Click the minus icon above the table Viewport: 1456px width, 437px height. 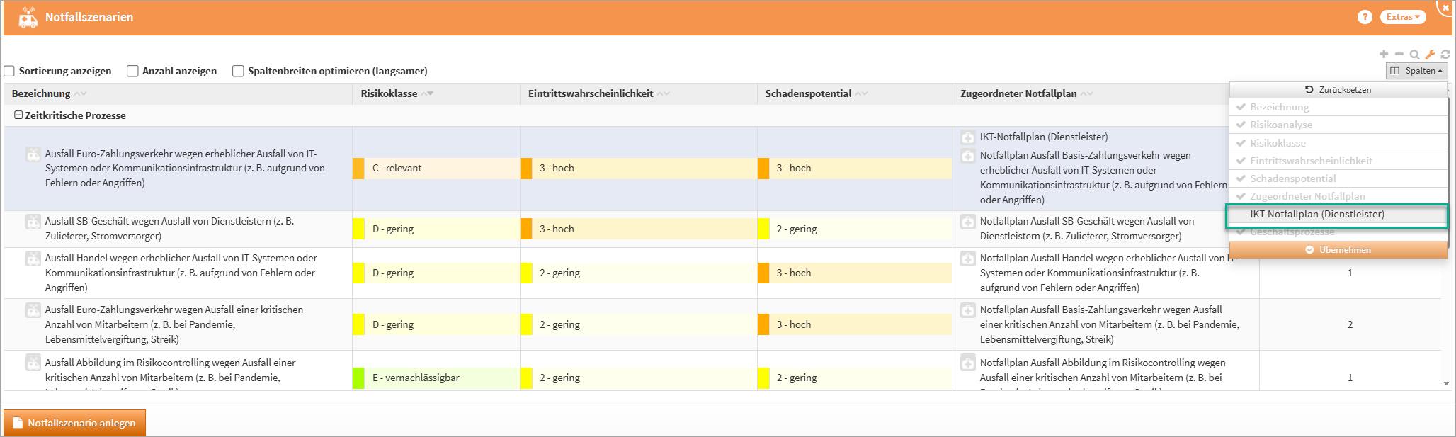pyautogui.click(x=1399, y=54)
